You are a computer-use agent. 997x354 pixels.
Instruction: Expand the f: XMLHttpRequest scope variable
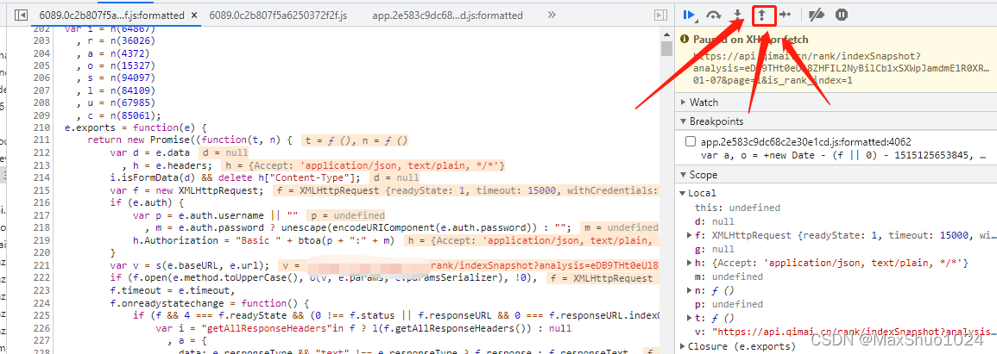pos(690,235)
